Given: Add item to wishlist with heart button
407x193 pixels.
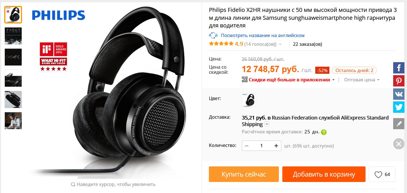Looking at the screenshot, I should pos(382,174).
